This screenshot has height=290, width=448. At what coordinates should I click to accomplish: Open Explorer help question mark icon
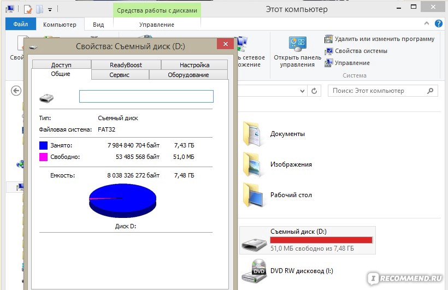(x=439, y=23)
